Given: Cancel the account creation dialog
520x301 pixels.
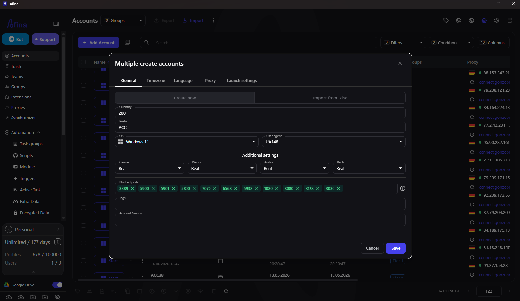Looking at the screenshot, I should click(372, 248).
